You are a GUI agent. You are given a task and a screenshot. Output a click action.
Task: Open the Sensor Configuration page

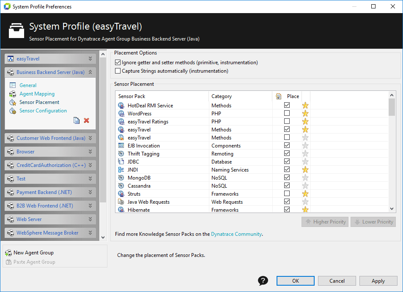coord(43,111)
